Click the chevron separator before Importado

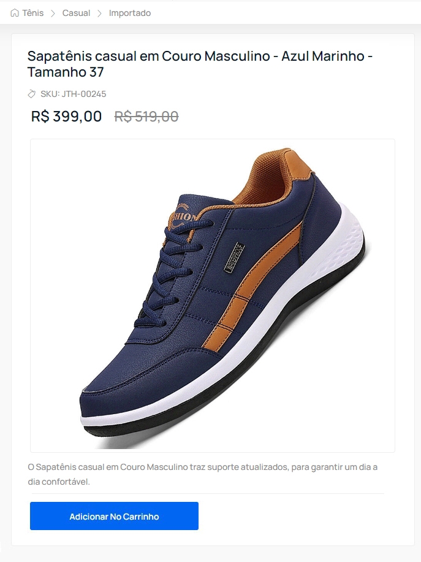[99, 13]
